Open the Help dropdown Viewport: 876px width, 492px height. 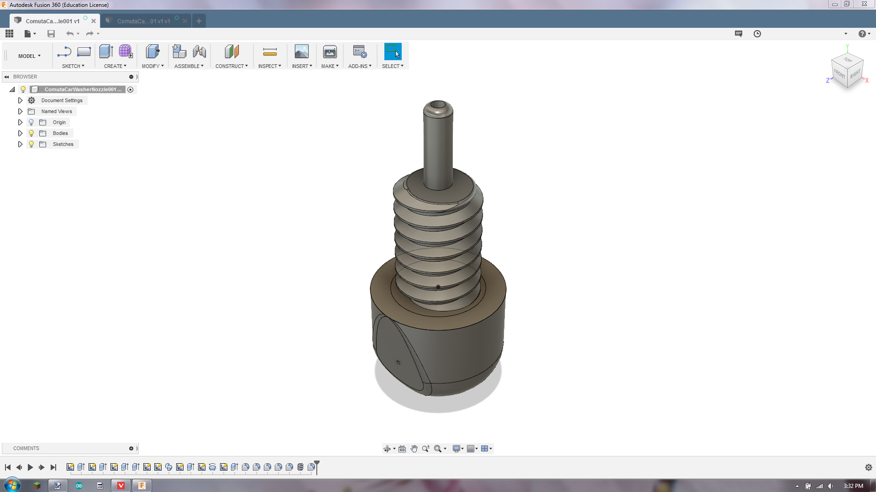click(x=864, y=33)
